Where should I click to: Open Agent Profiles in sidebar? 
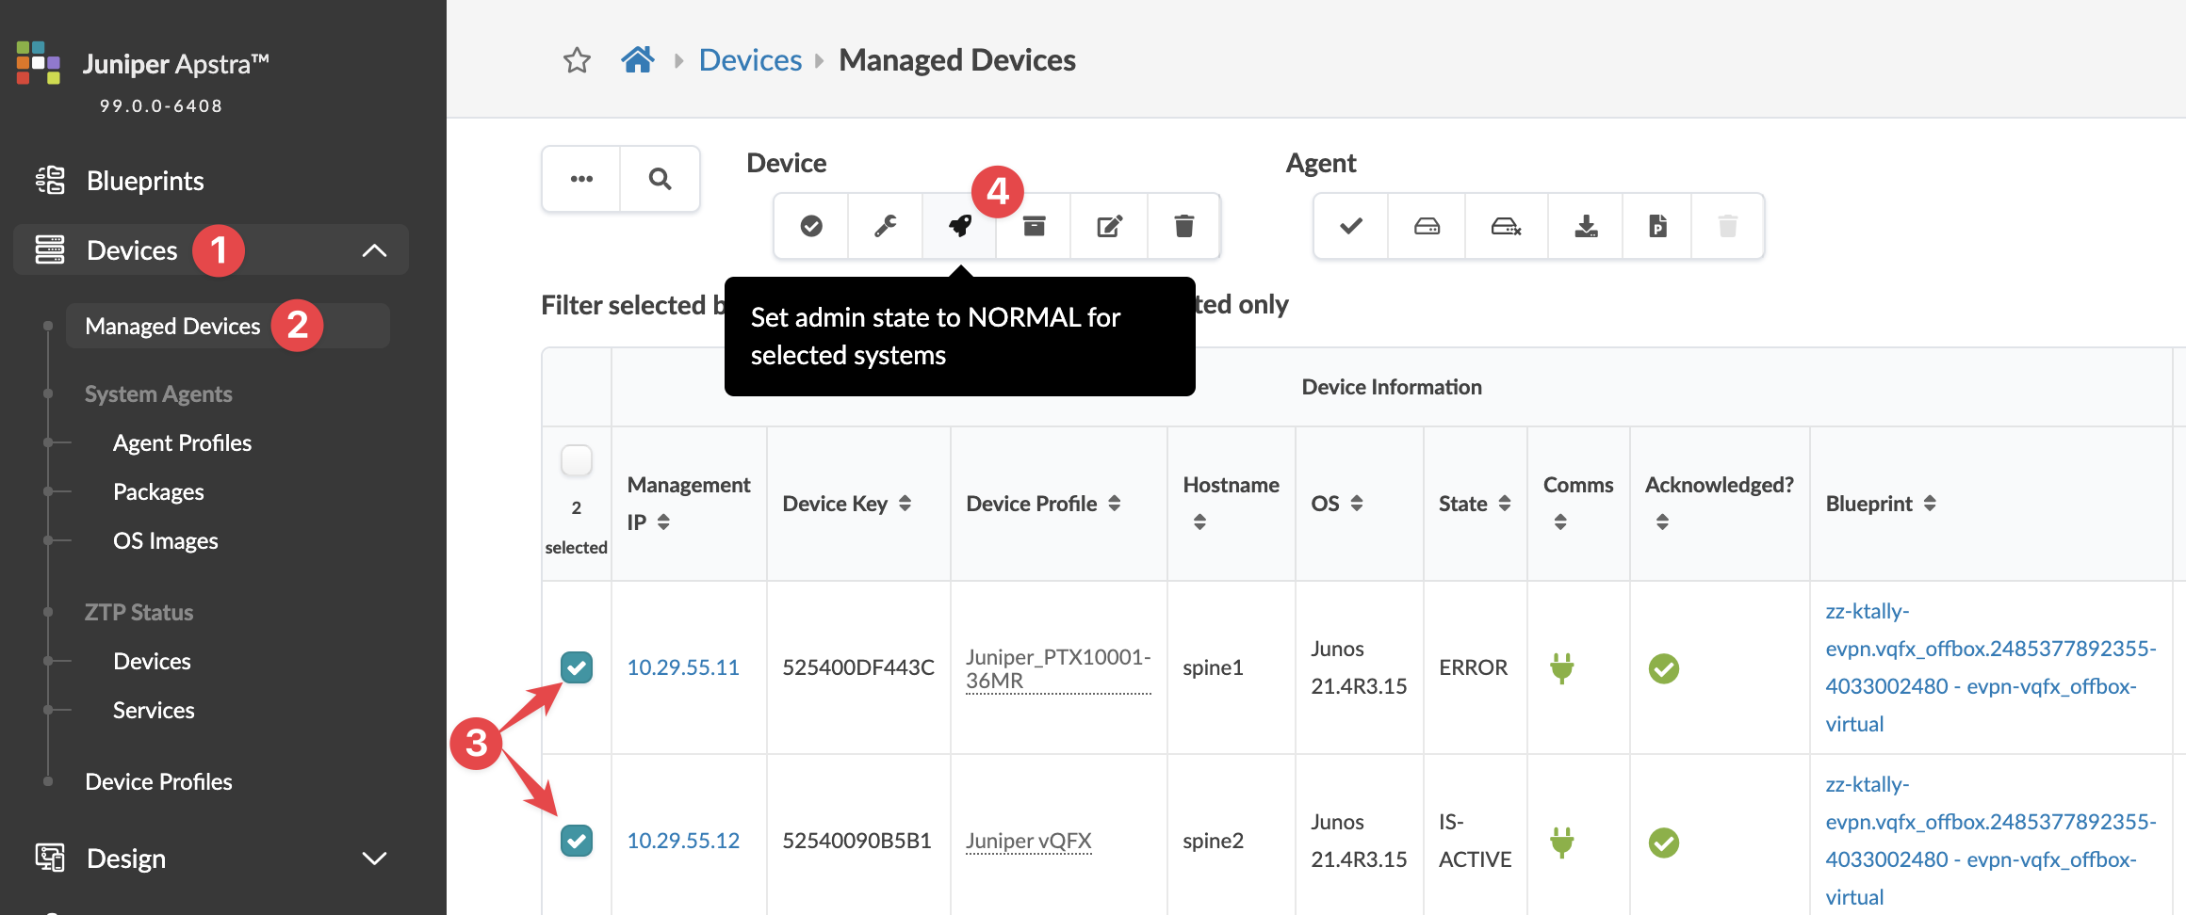pos(182,443)
